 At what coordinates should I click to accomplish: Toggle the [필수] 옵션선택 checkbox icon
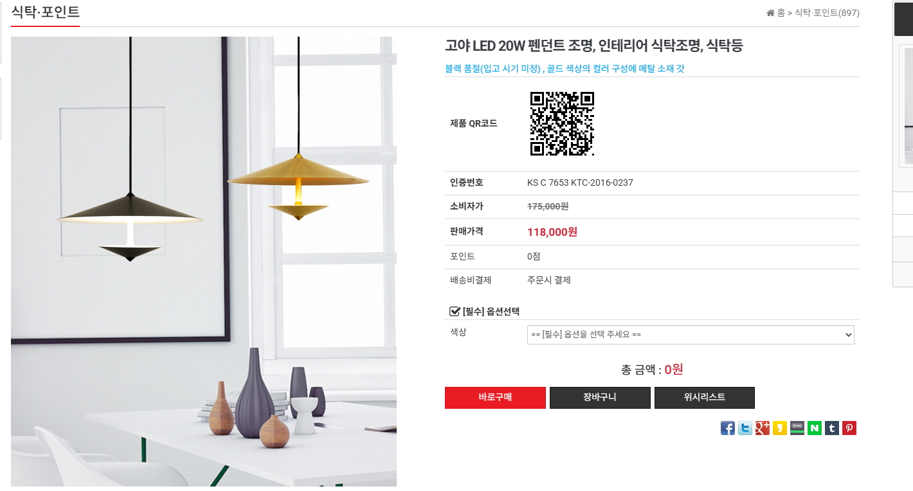[x=455, y=312]
